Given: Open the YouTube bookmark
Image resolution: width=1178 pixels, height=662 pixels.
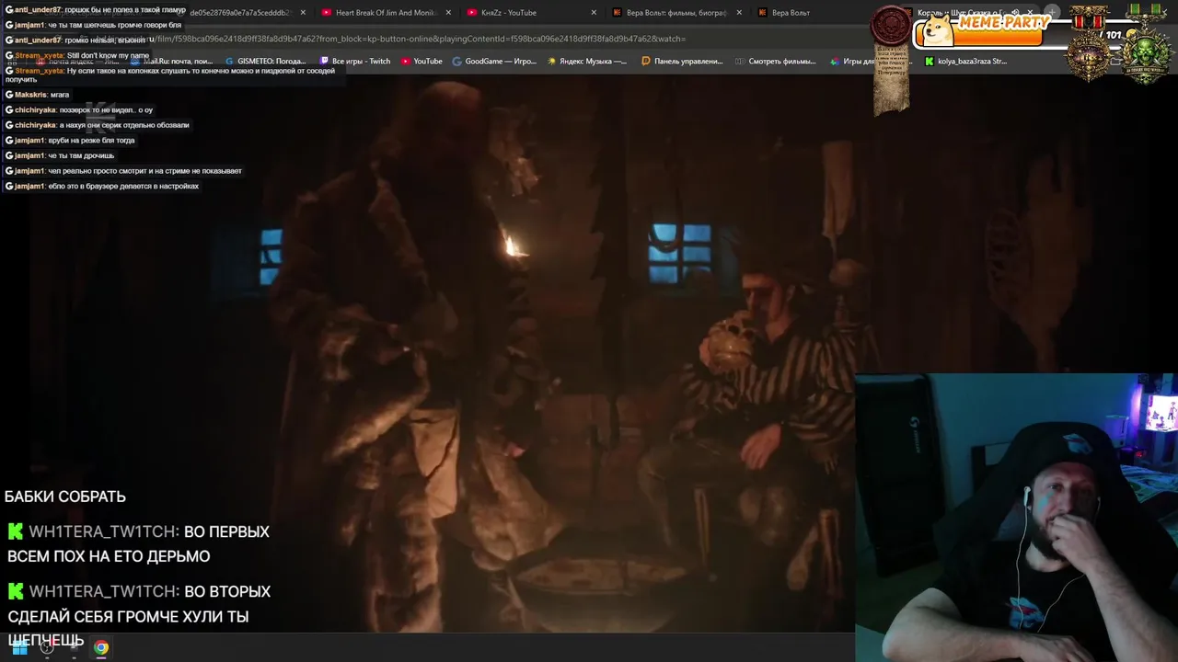Looking at the screenshot, I should 422,62.
